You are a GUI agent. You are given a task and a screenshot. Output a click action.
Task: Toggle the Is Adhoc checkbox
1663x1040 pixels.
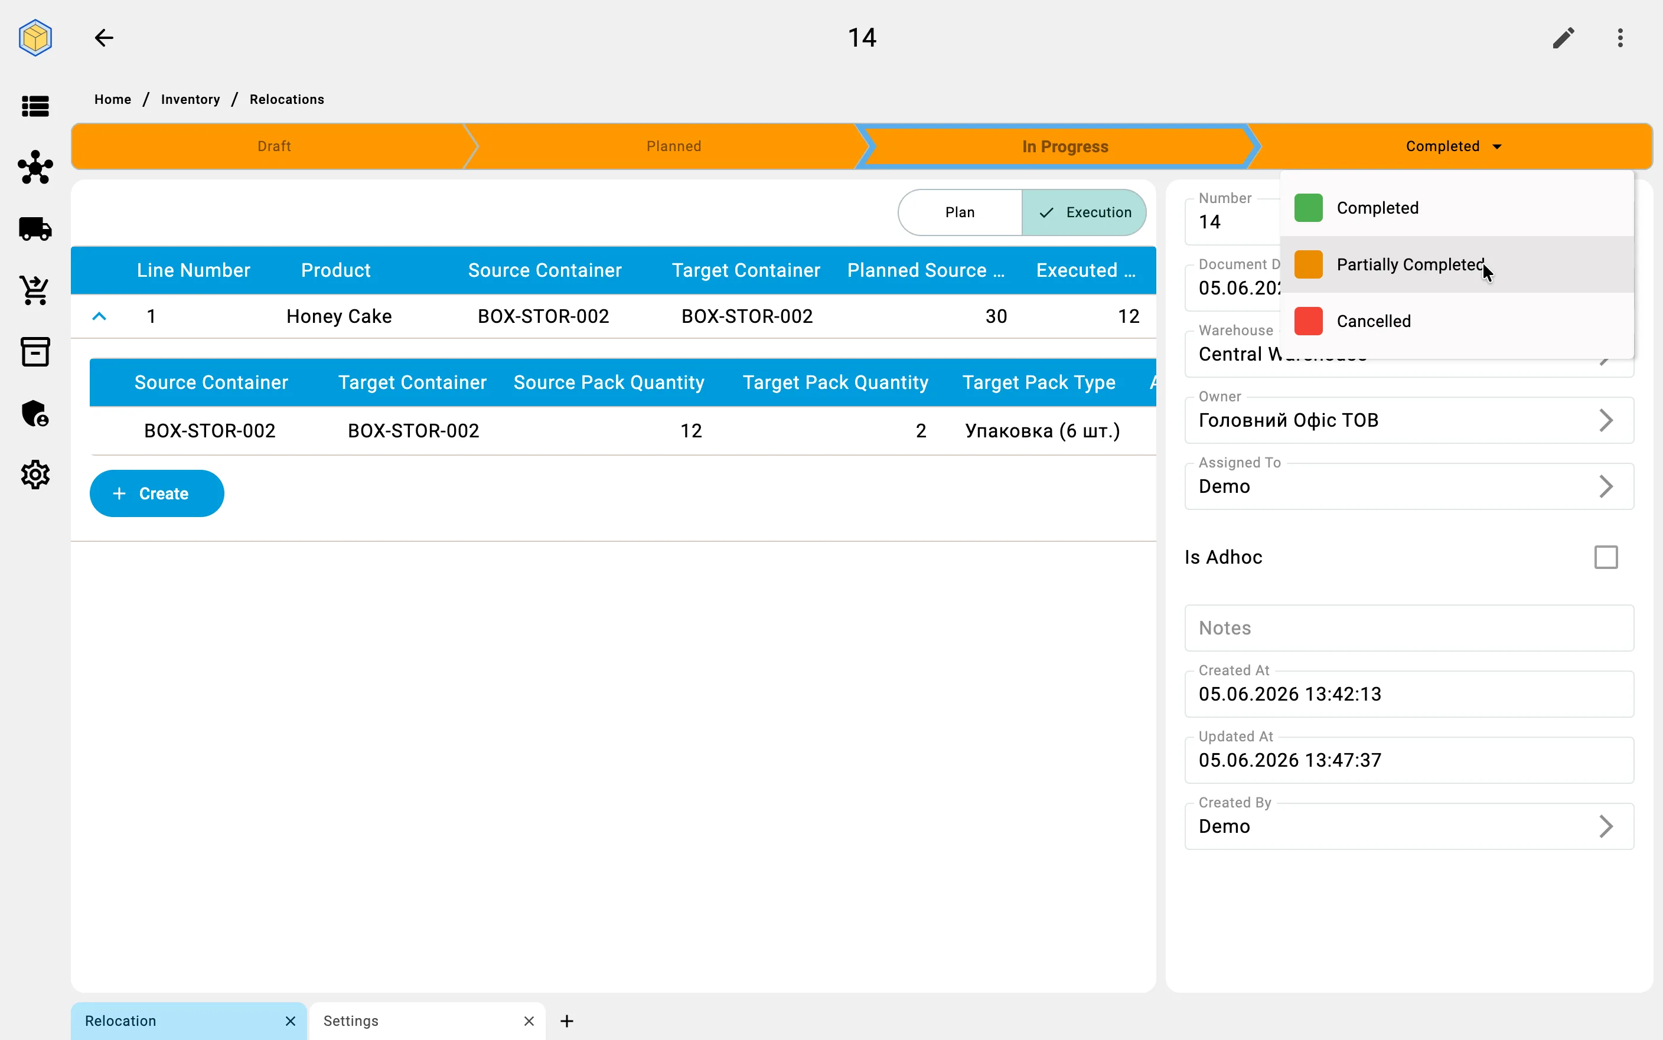point(1606,557)
